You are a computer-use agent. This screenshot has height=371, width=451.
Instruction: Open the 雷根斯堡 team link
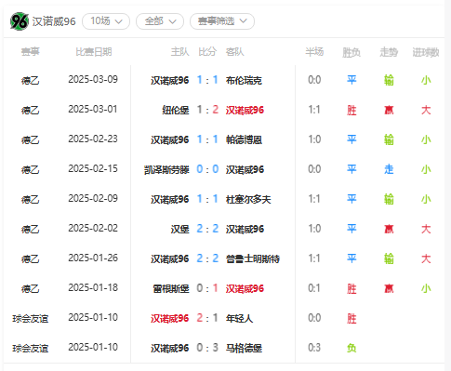tap(171, 288)
